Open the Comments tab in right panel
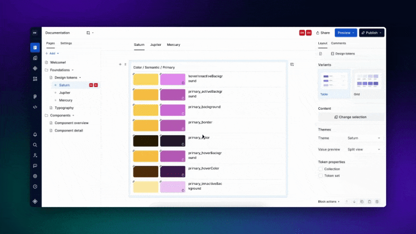The image size is (416, 234). coord(338,43)
